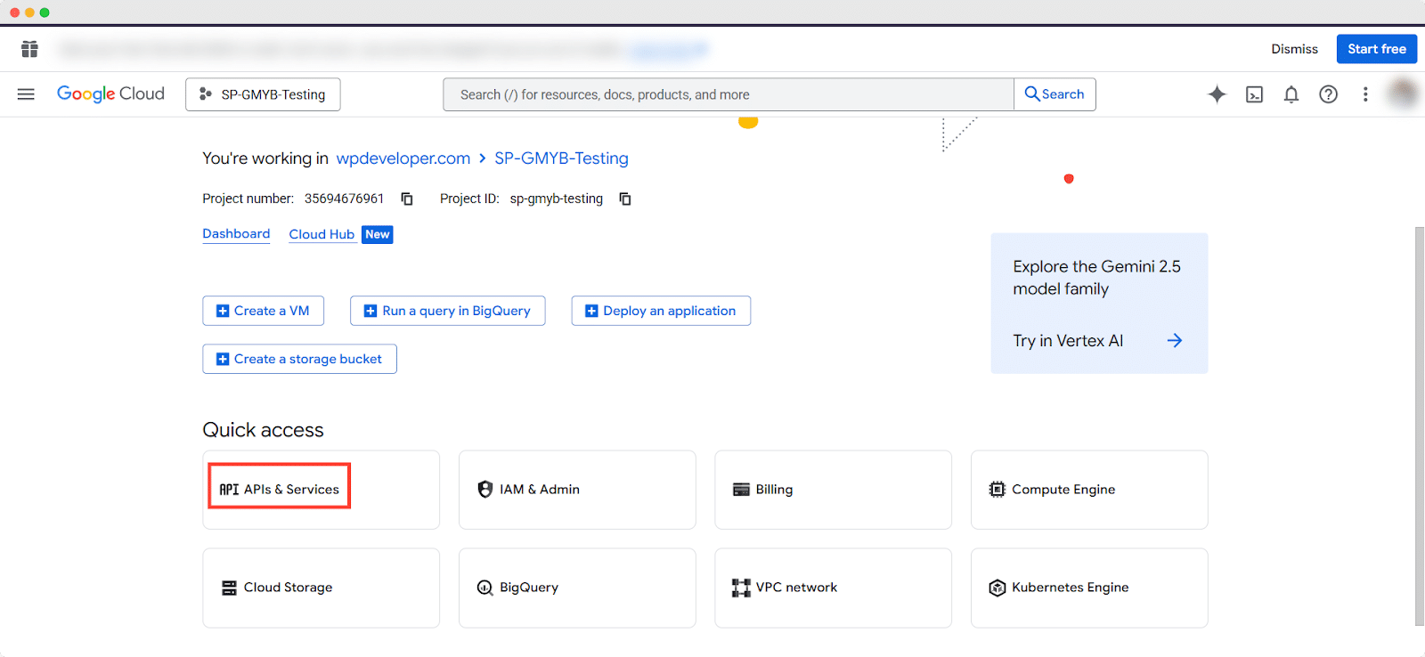Click the Kubernetes Engine icon
1425x657 pixels.
[x=997, y=588]
